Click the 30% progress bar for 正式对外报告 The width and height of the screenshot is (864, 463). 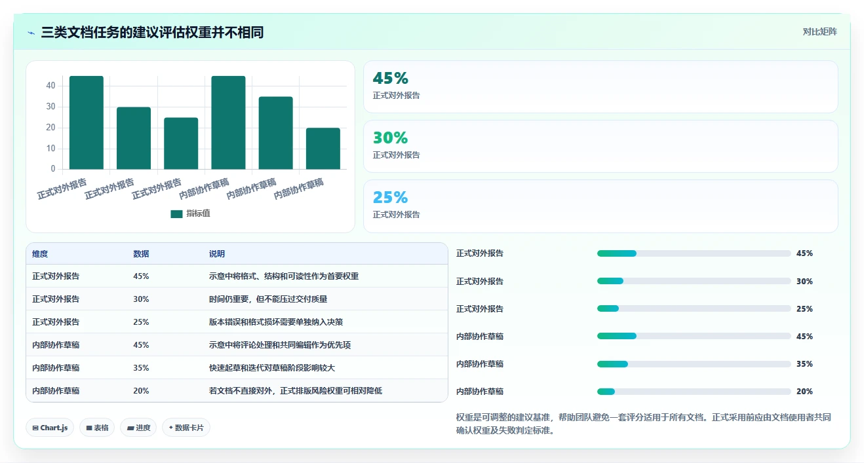[x=694, y=281]
